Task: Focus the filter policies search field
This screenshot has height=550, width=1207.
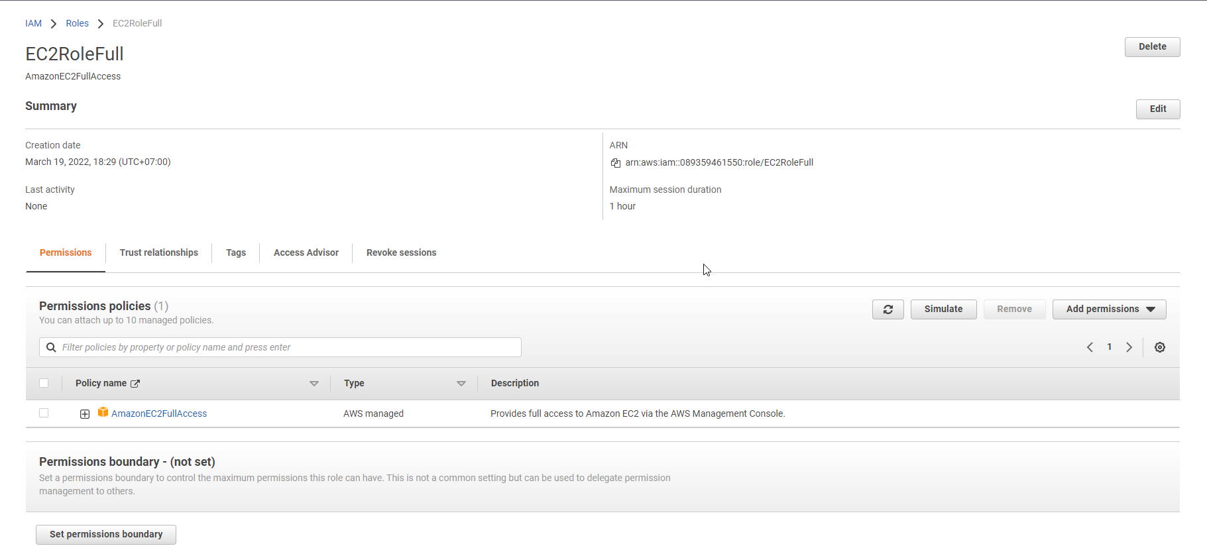Action: coord(280,347)
